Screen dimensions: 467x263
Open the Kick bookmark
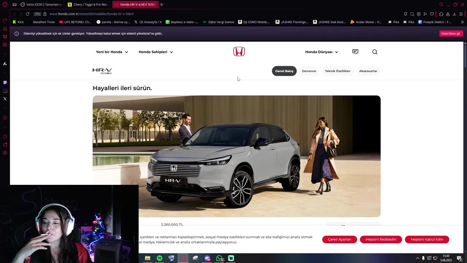18,22
